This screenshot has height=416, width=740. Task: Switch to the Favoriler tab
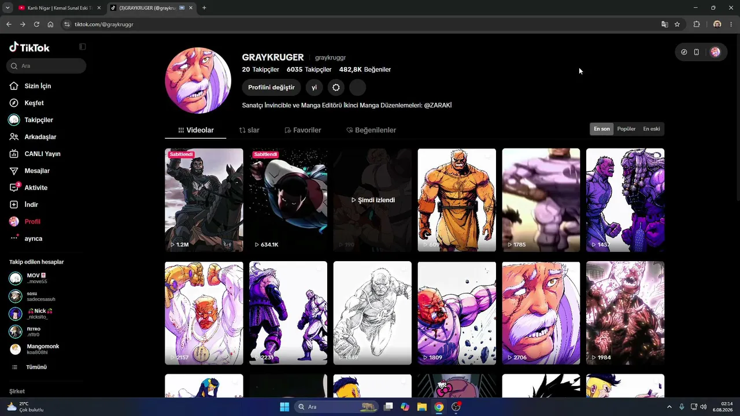coord(303,130)
